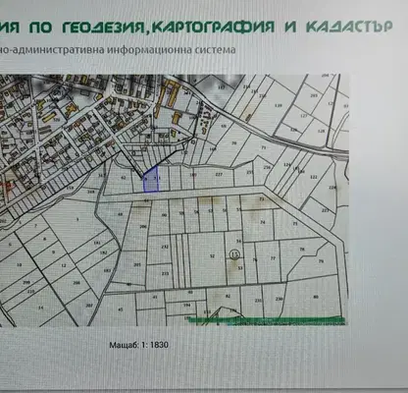
Task: Select parcel number 82 on the map
Action: coord(228,297)
